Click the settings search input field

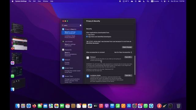click(72, 25)
